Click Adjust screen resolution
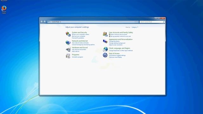The image size is (203, 114). [x=115, y=45]
